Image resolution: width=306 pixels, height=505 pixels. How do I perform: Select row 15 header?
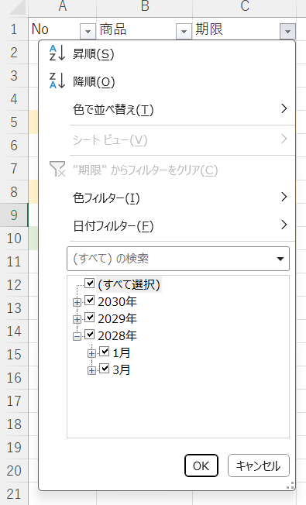(14, 355)
